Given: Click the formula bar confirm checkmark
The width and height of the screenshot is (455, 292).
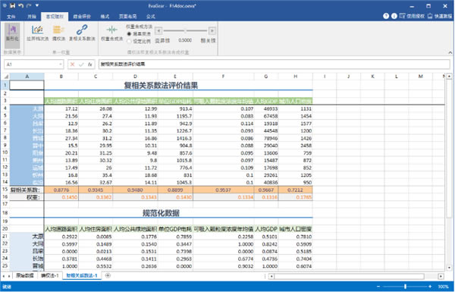Looking at the screenshot, I should click(x=81, y=64).
